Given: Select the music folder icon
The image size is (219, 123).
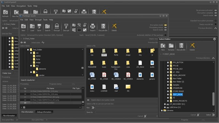Looking at the screenshot, I should [x=104, y=64].
